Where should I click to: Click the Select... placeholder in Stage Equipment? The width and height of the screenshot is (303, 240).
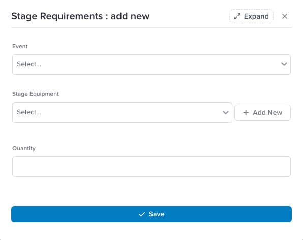(x=29, y=112)
